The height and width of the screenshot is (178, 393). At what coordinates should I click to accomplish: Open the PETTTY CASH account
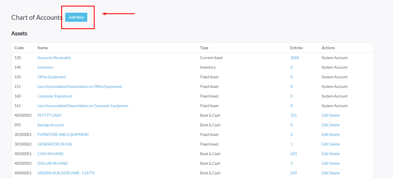tap(49, 115)
